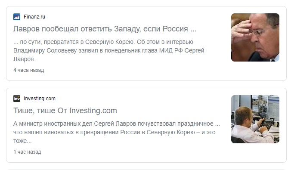288x170 pixels.
Task: Open the Investing.com source name link
Action: [x=40, y=99]
